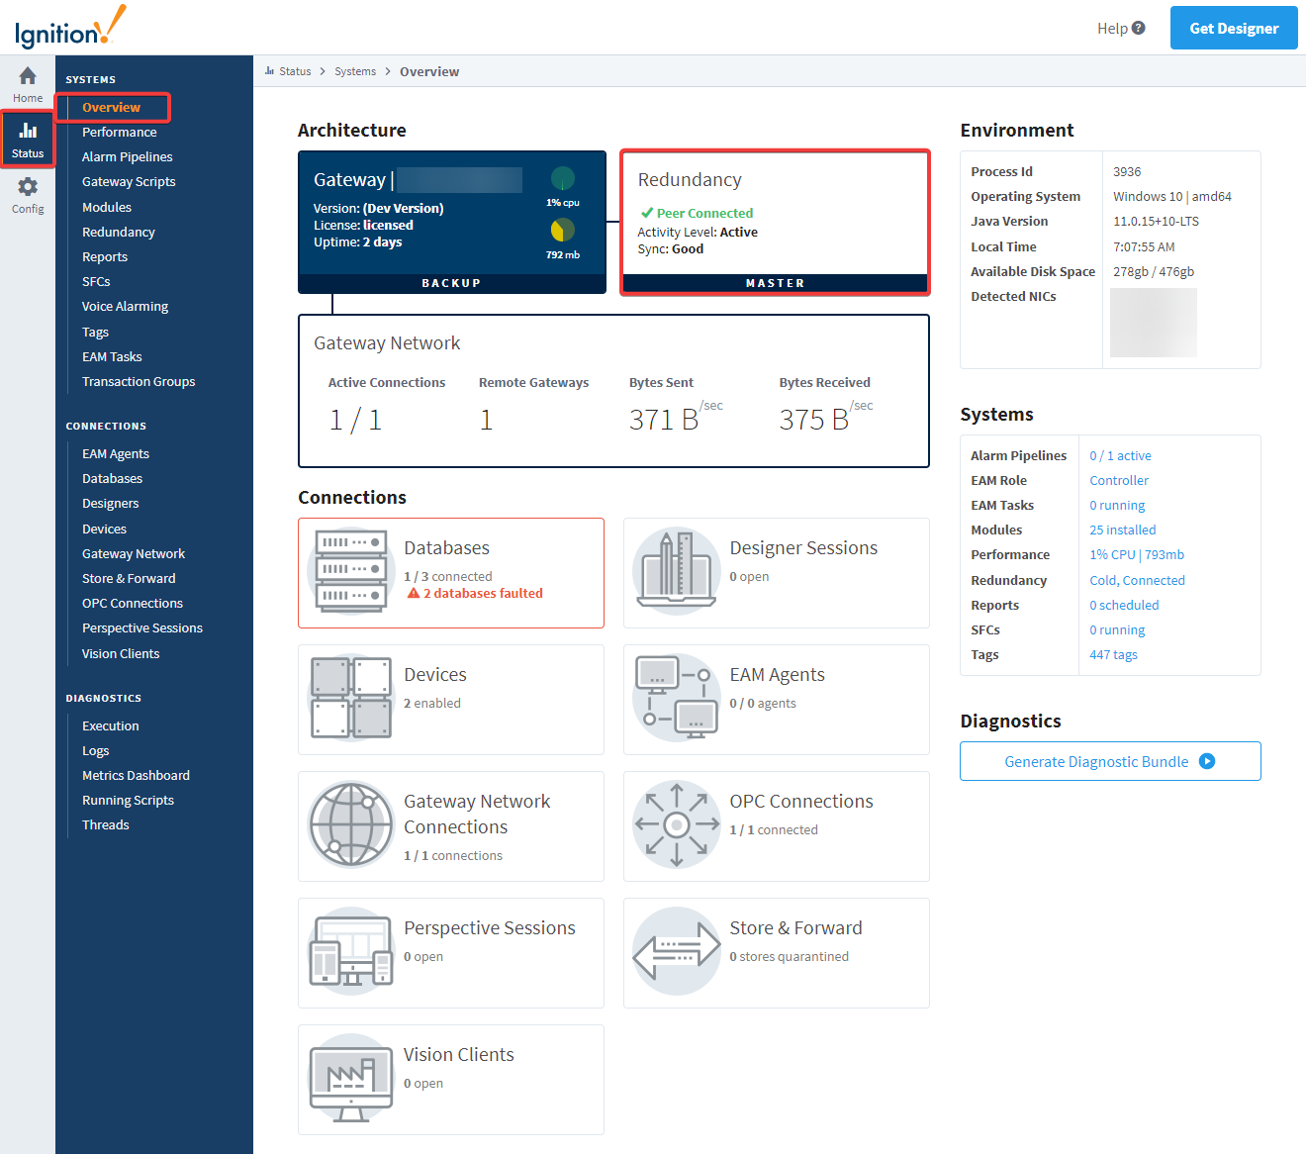The image size is (1306, 1156).
Task: Go to Transaction Groups page
Action: pos(139,381)
